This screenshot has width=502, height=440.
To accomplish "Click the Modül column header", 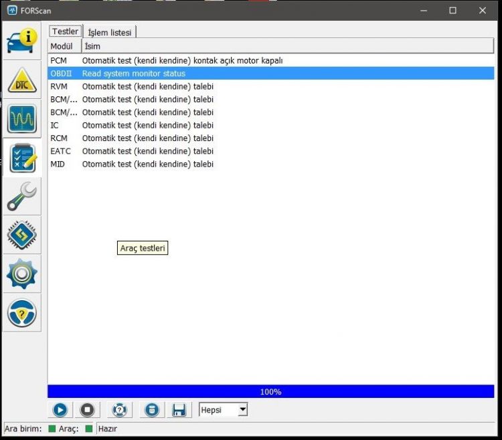I will coord(65,46).
